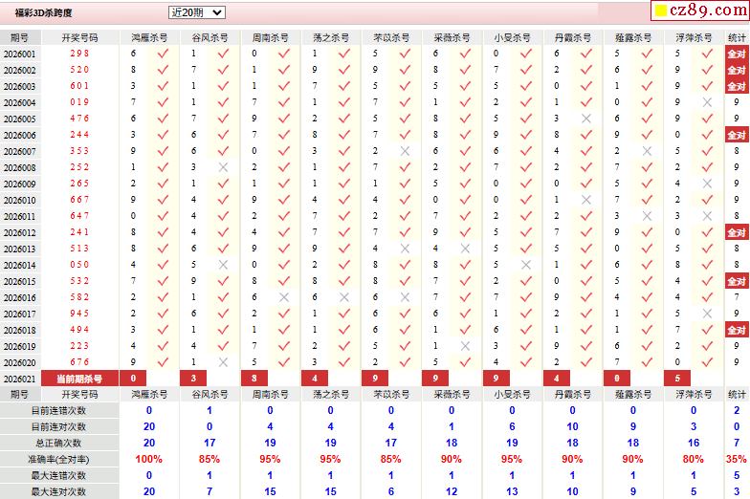This screenshot has height=499, width=750.
Task: Click the gray X in row 2026004 浮萍杀号
Action: point(707,102)
